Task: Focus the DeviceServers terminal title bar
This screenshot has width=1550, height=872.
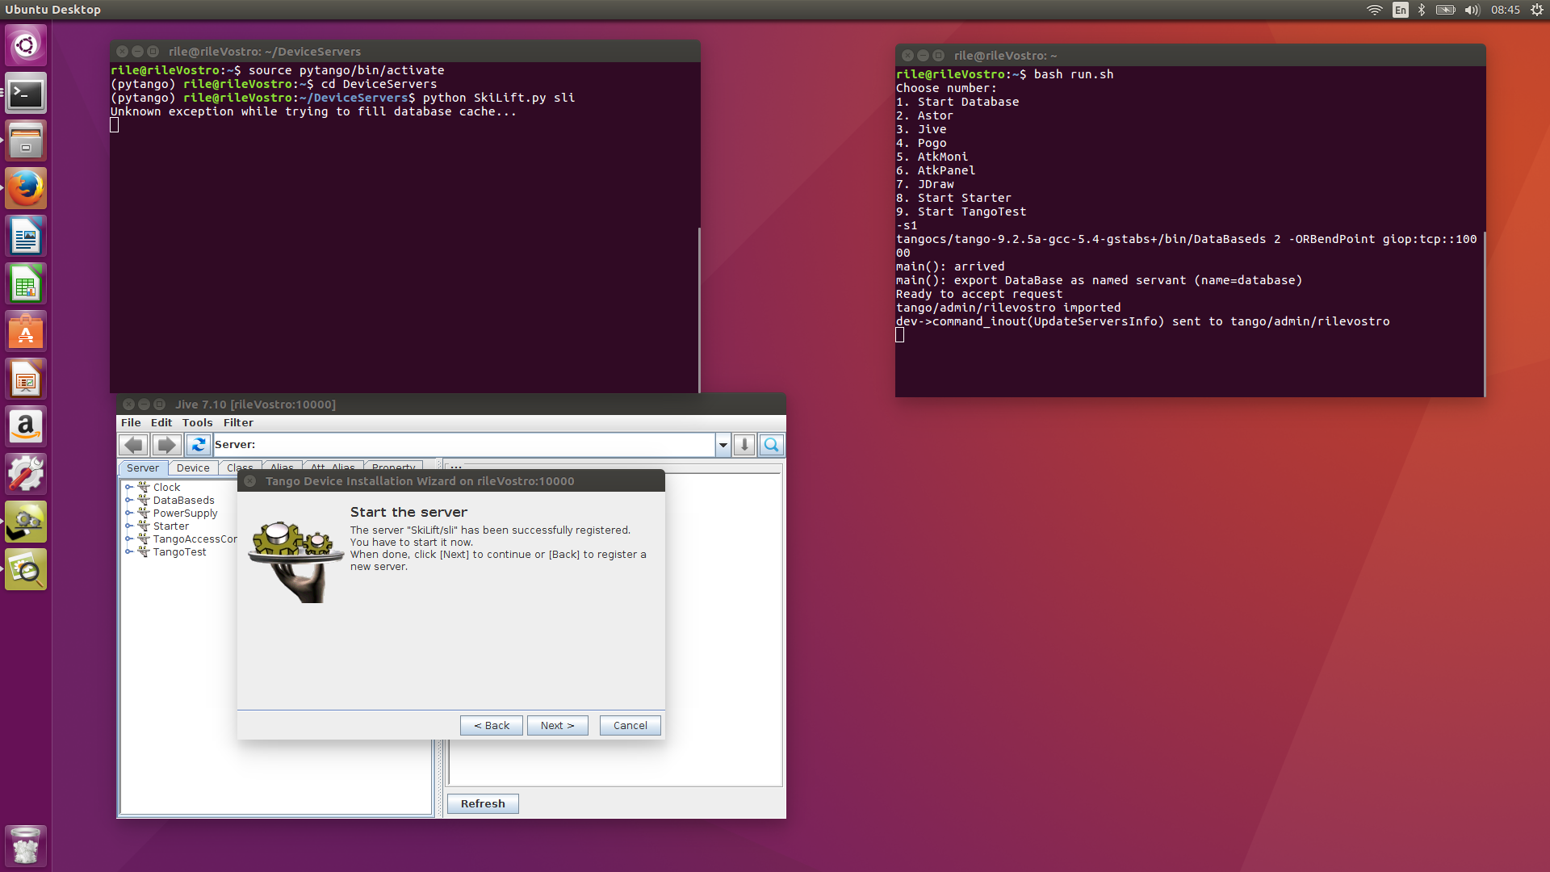Action: pos(405,52)
